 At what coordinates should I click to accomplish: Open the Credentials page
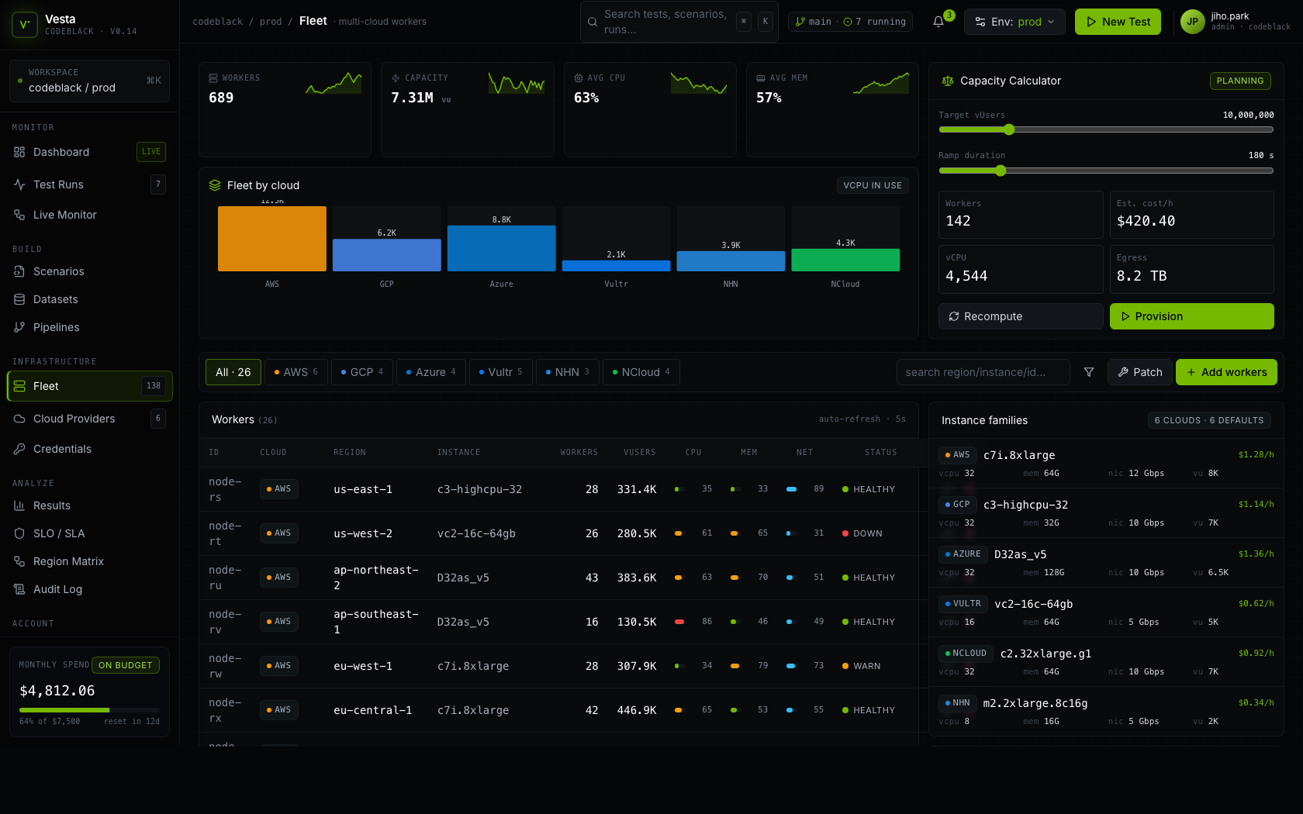tap(62, 449)
